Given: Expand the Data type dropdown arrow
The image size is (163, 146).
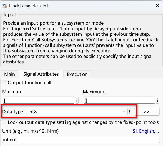Looking at the screenshot, I should pos(124,112).
